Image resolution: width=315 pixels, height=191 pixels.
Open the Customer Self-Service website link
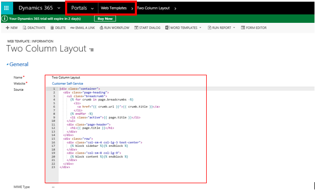click(68, 84)
